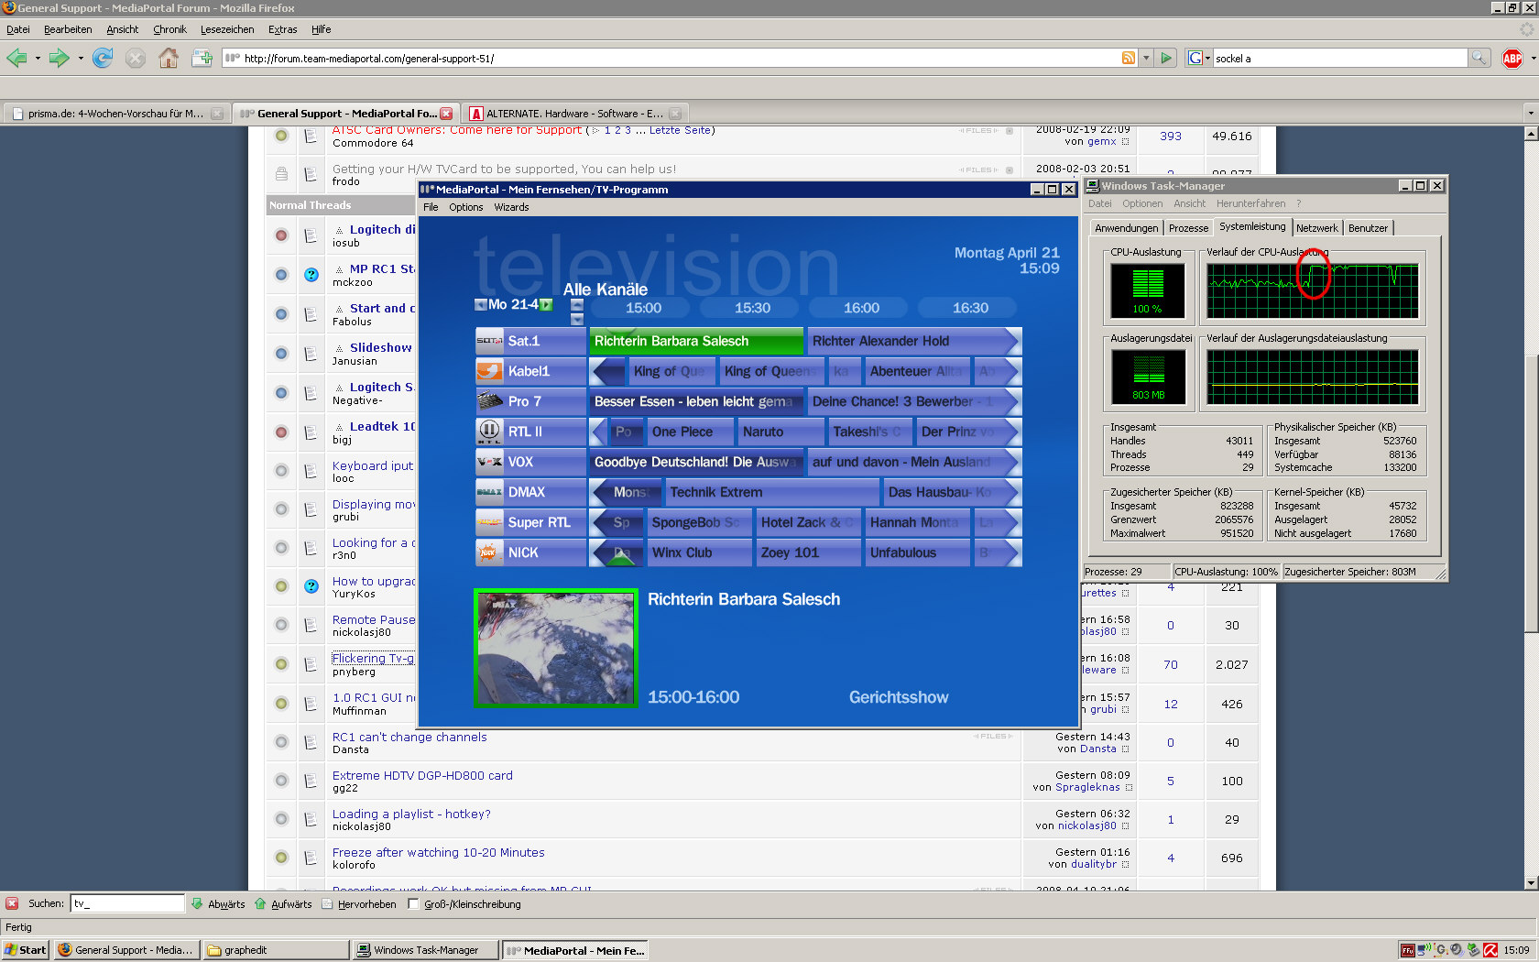1539x962 pixels.
Task: Open the Windows Start menu
Action: (x=26, y=950)
